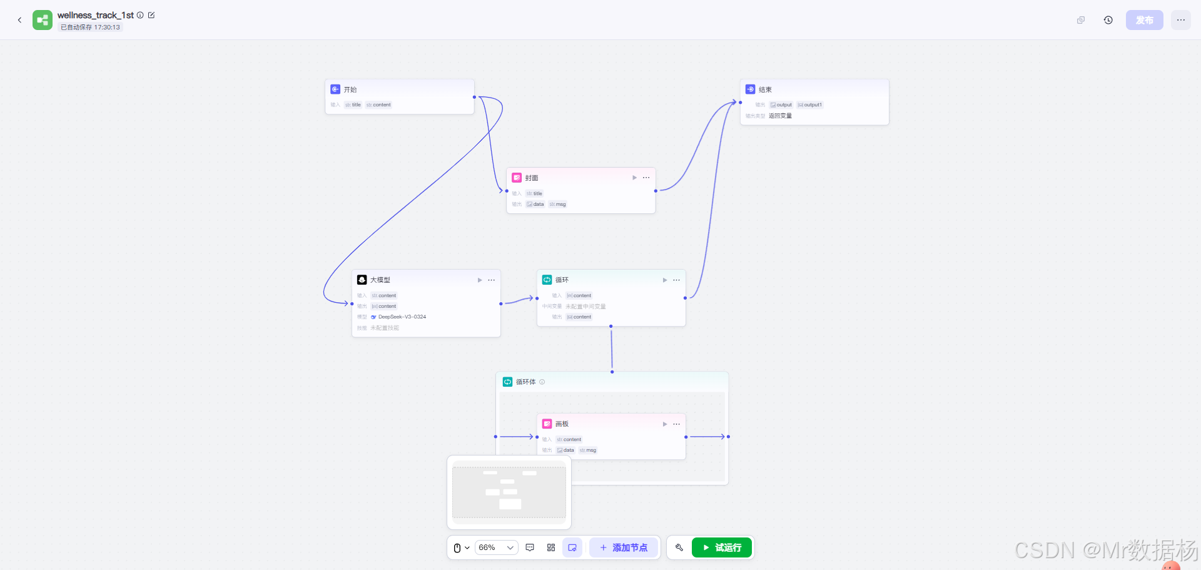Click the 循环 node bottom connector dot
This screenshot has height=570, width=1201.
tap(611, 326)
